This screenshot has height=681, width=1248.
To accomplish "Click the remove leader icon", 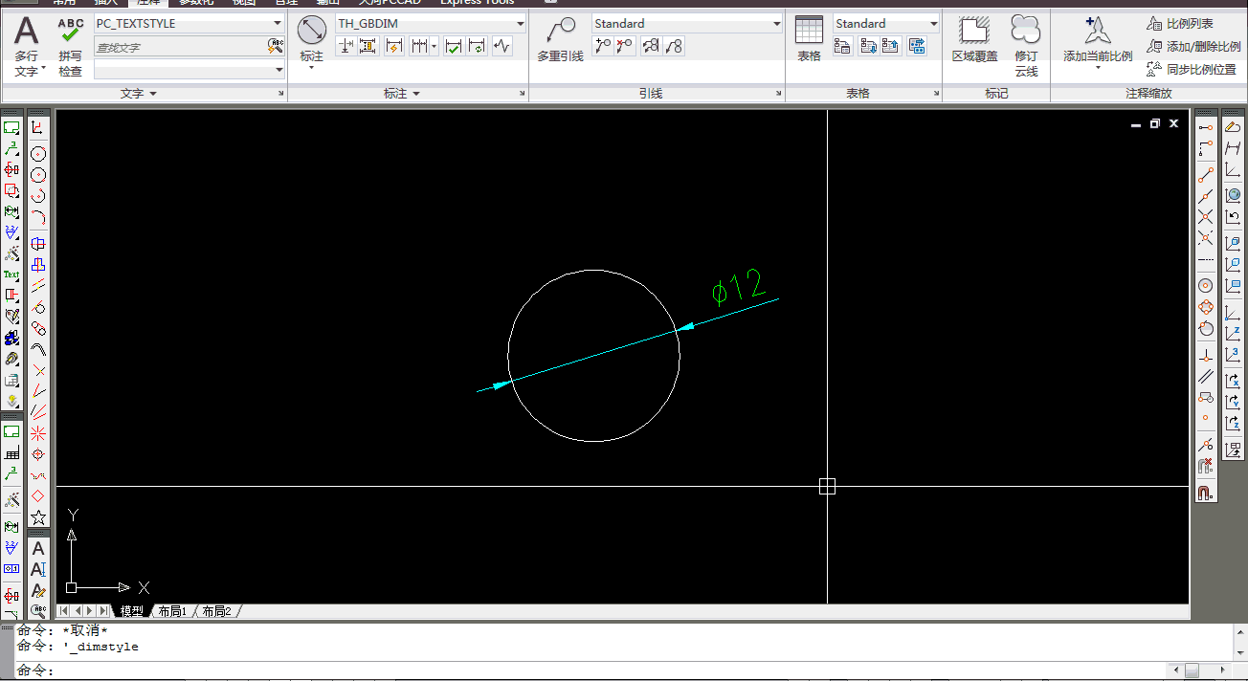I will click(624, 46).
